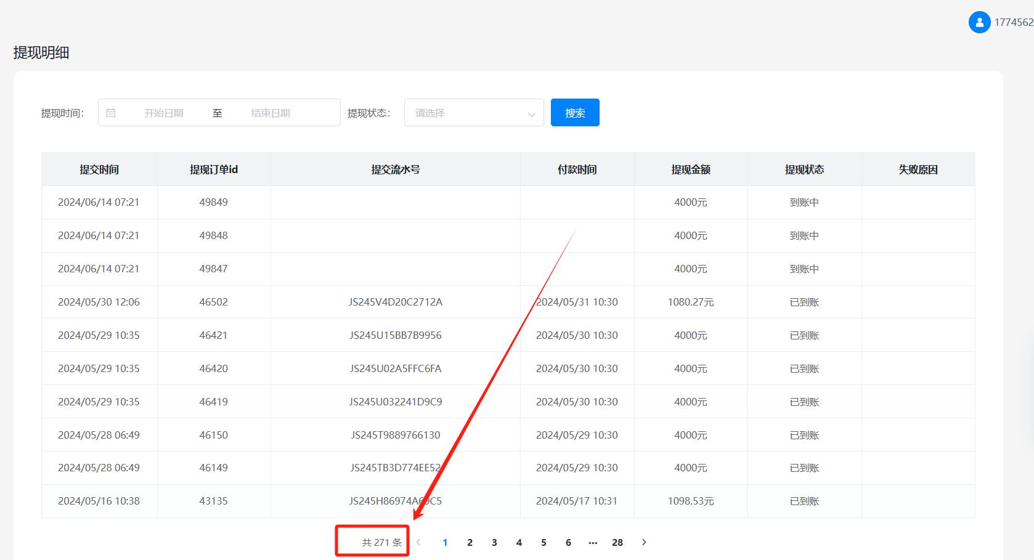
Task: Click the ellipsis between page 6 and 28
Action: click(593, 542)
